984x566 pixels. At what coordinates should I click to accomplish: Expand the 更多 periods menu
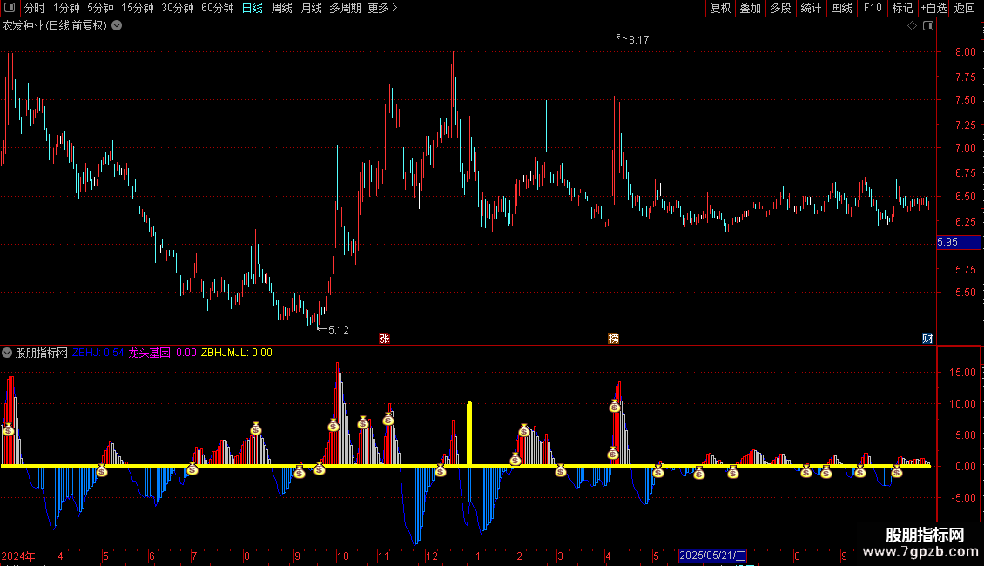point(383,8)
